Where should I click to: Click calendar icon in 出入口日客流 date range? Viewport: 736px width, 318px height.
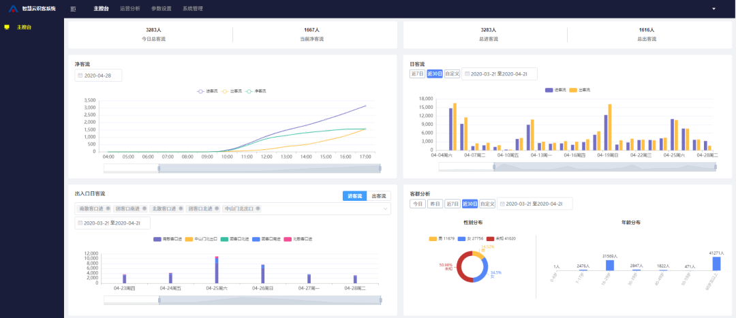point(80,223)
